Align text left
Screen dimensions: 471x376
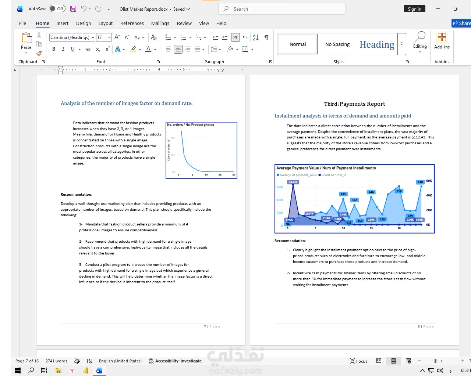[168, 49]
